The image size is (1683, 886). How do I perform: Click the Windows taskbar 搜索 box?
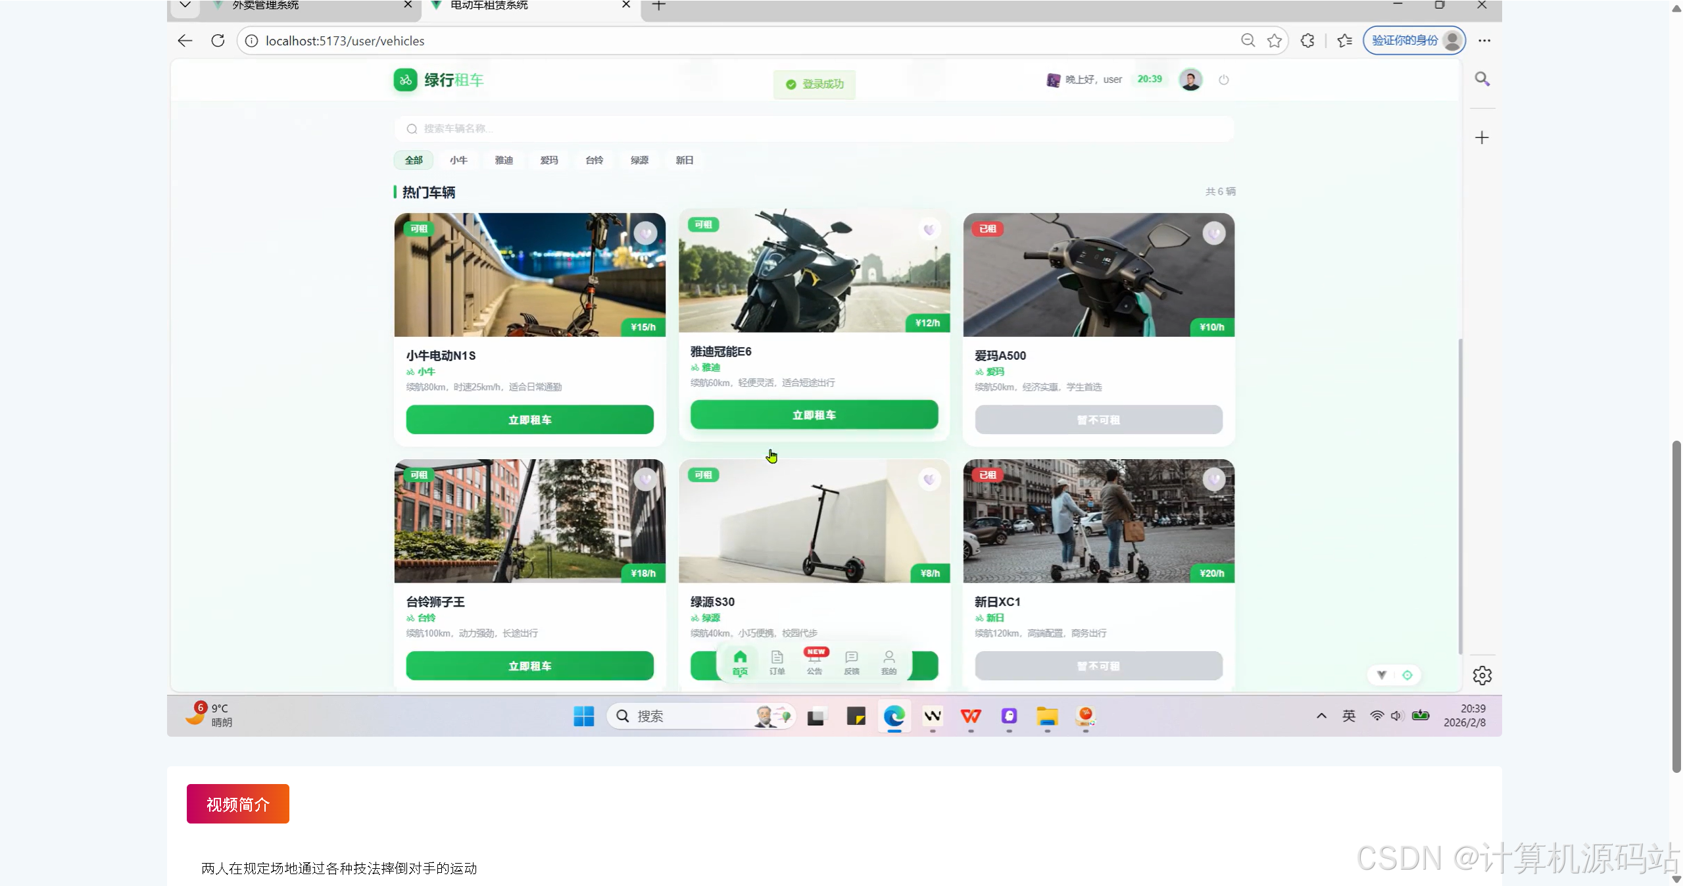coord(701,716)
